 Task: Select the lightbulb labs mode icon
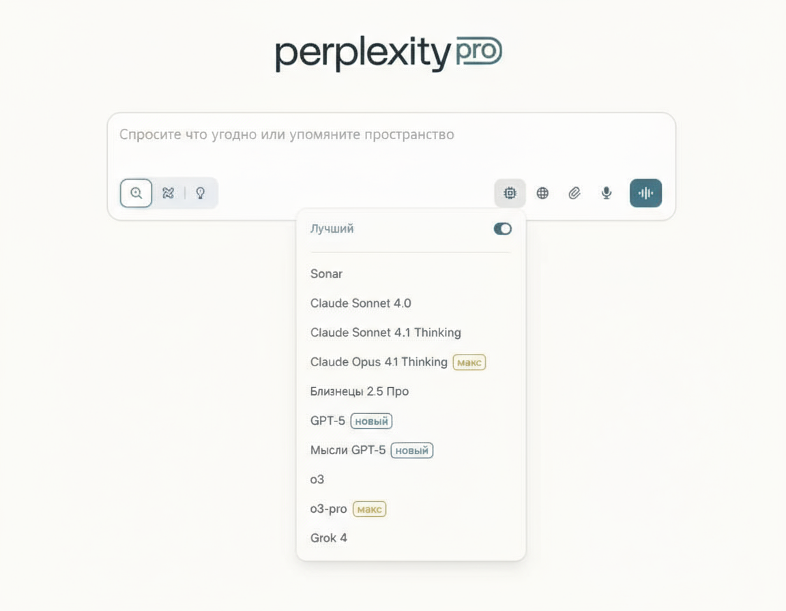coord(201,193)
